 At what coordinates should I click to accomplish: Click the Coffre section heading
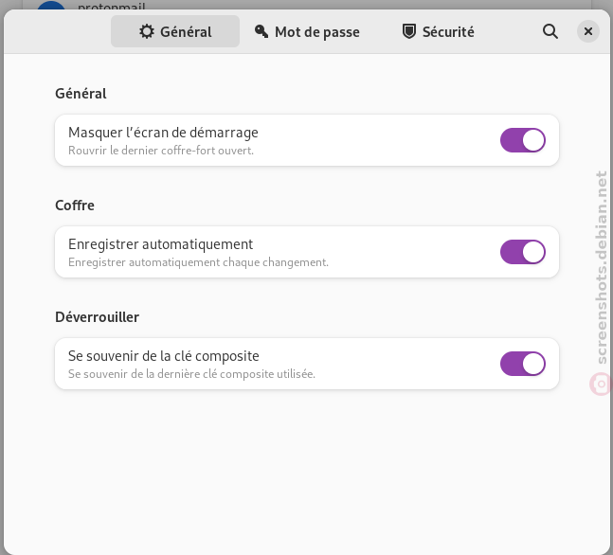[75, 206]
